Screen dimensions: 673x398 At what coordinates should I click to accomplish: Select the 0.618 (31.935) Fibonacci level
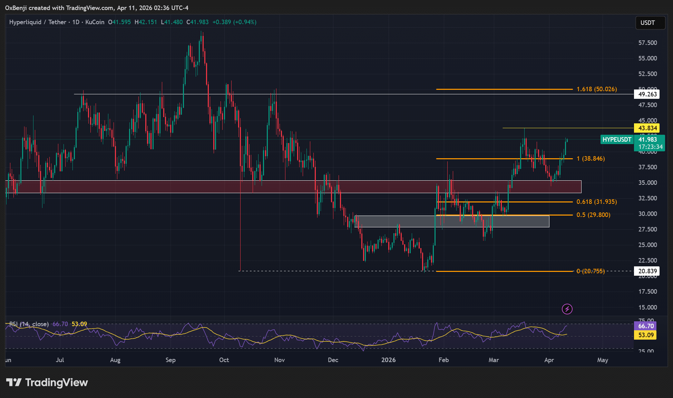point(597,202)
